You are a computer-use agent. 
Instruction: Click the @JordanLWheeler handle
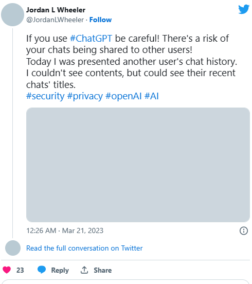[55, 20]
